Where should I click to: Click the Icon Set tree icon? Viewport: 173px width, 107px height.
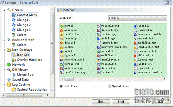tap(14, 55)
